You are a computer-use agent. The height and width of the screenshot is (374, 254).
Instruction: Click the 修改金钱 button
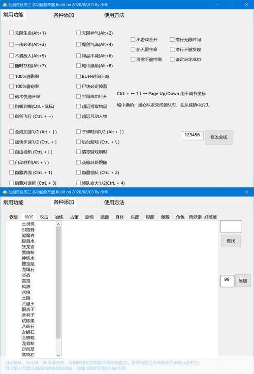click(219, 137)
